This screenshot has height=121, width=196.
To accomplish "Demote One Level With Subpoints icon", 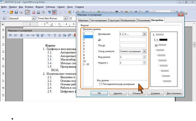I will point(42,35).
